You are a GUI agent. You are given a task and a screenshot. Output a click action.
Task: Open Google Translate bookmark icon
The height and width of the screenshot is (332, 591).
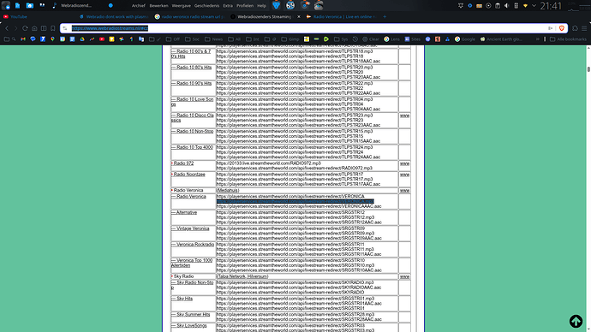coord(141,39)
